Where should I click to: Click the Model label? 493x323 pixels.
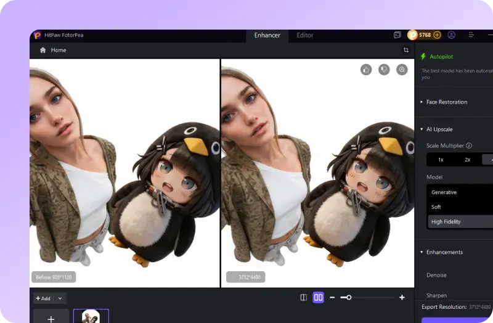[x=434, y=177]
